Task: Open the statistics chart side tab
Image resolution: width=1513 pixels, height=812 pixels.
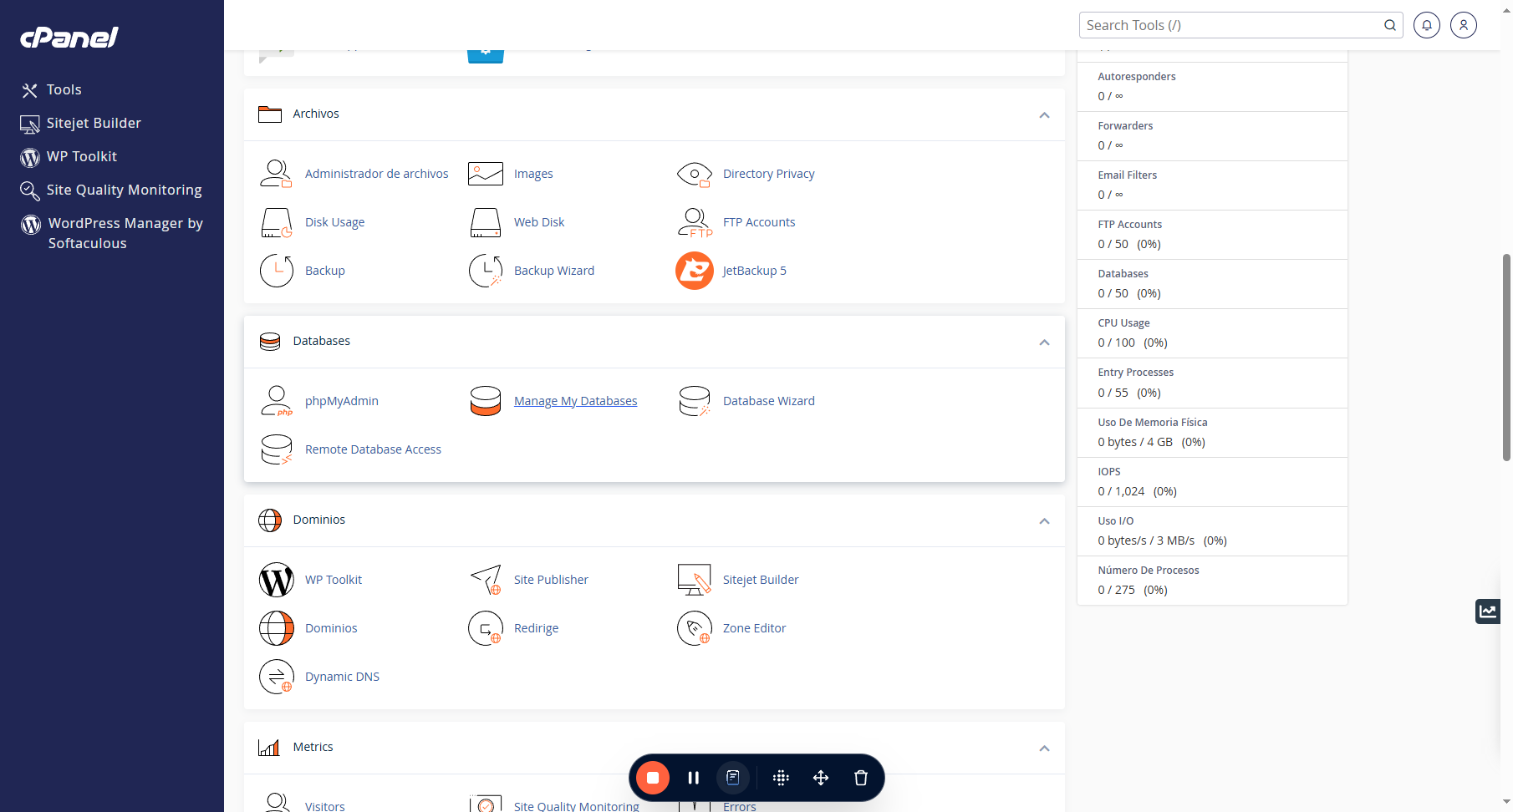Action: click(x=1488, y=612)
